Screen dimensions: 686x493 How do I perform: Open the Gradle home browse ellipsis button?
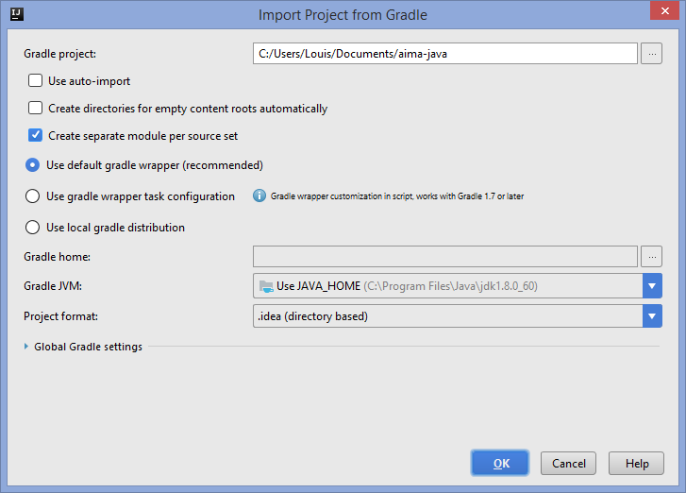pyautogui.click(x=651, y=256)
